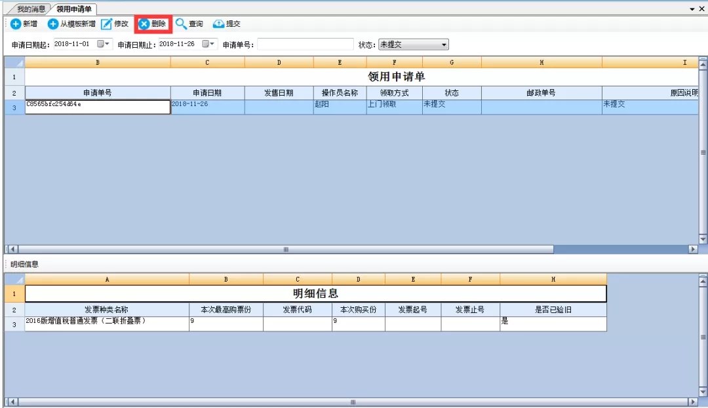Click the 申请日期 column header
The image size is (708, 408).
point(207,93)
